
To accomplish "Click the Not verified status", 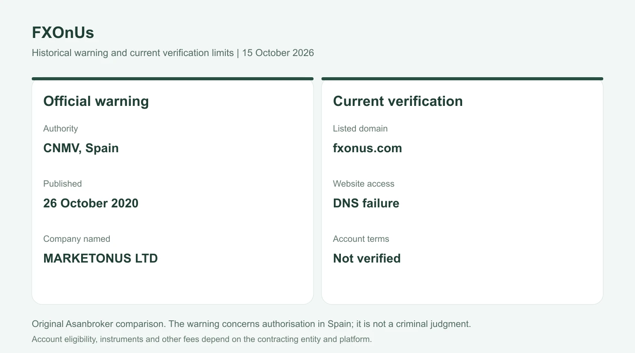I will 367,258.
